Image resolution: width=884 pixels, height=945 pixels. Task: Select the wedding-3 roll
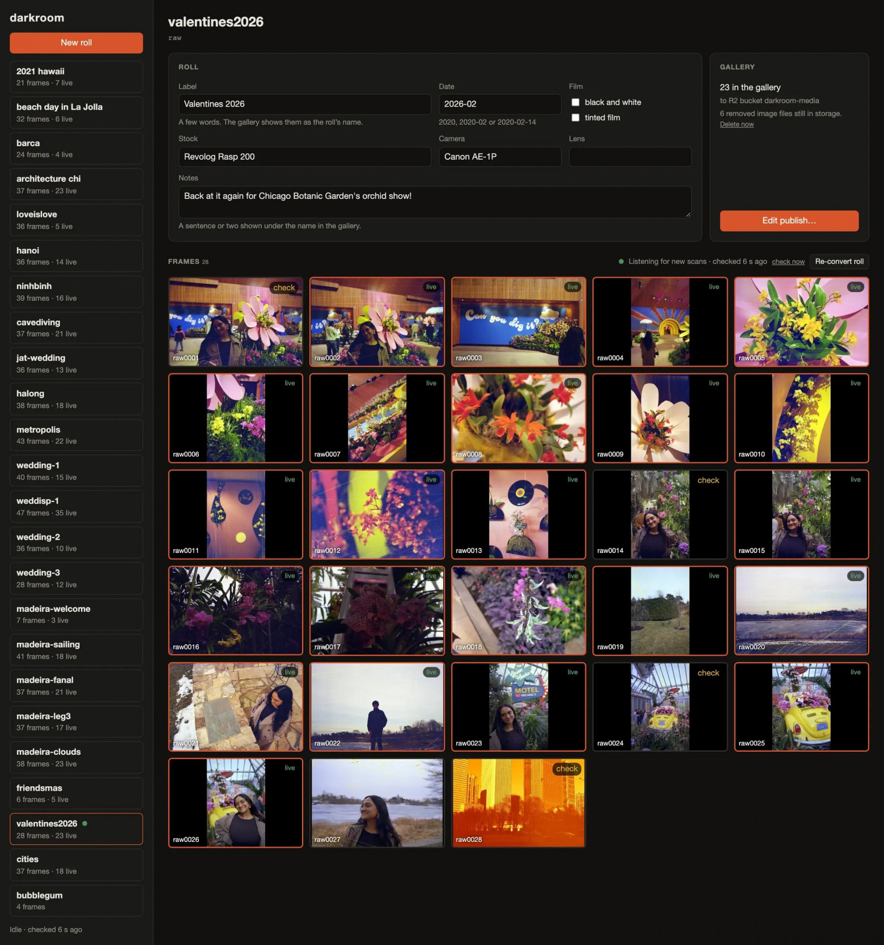(x=76, y=578)
